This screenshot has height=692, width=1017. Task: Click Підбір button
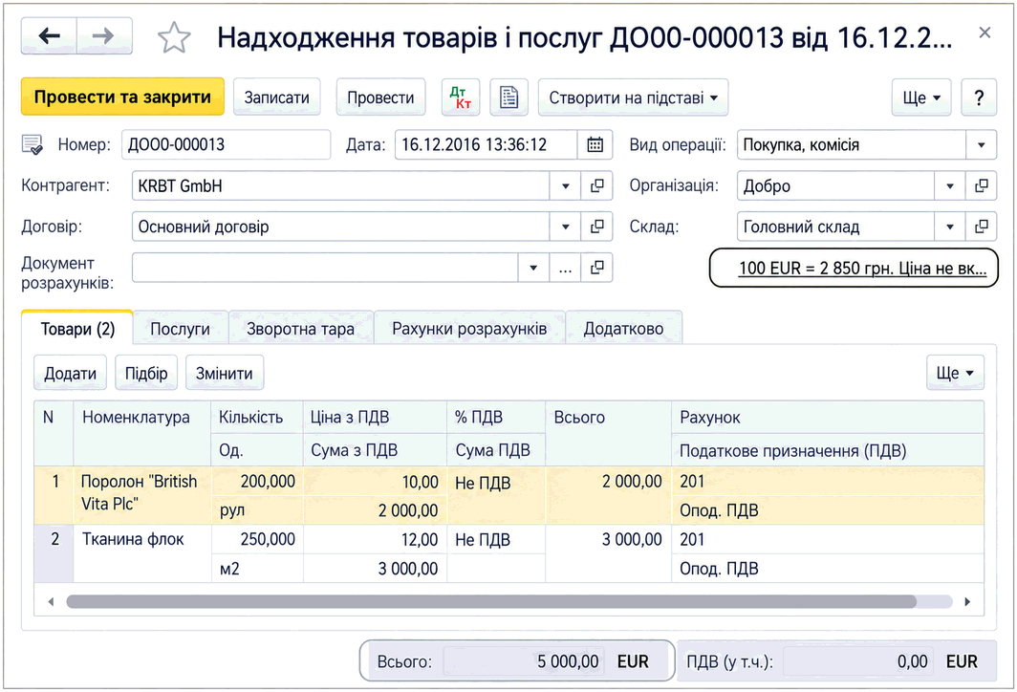click(x=146, y=373)
